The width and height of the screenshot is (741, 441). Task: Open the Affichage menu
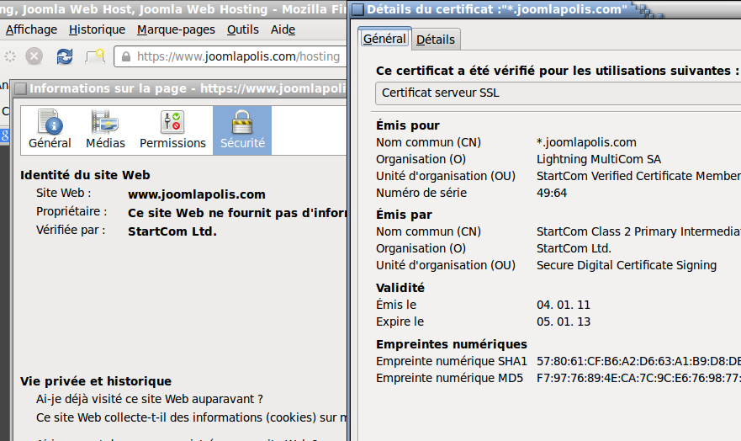pos(31,29)
